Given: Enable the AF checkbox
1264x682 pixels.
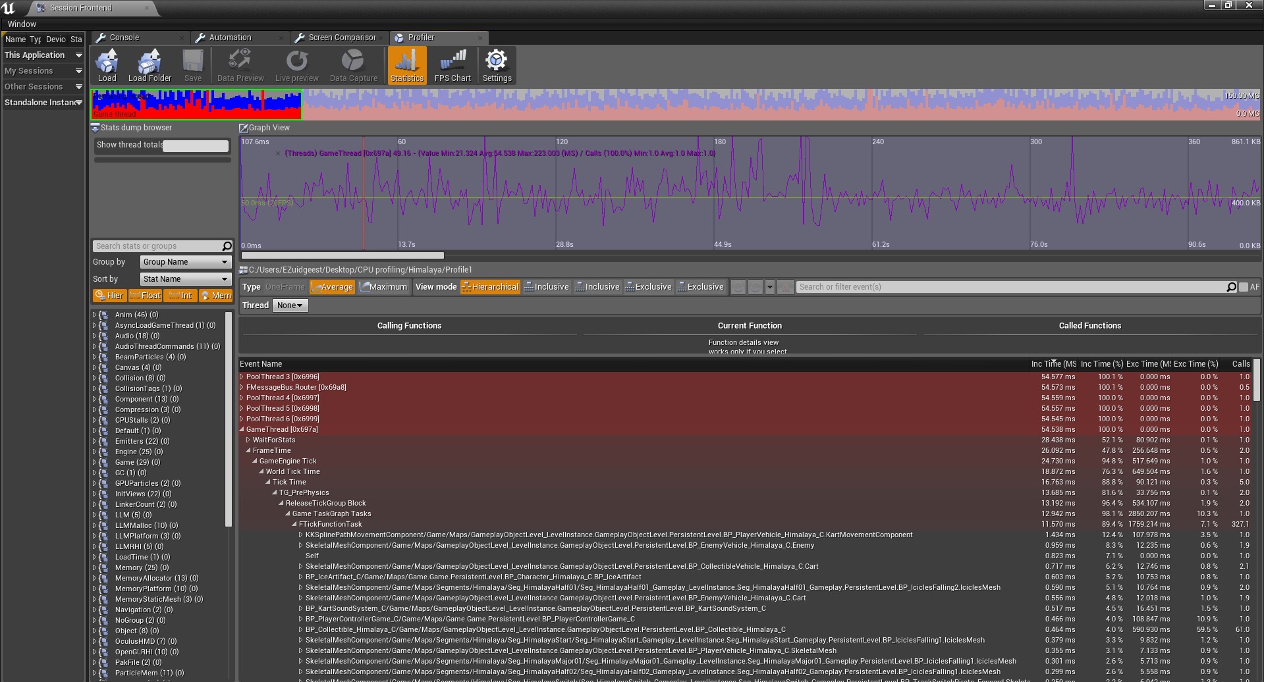Looking at the screenshot, I should point(1244,287).
